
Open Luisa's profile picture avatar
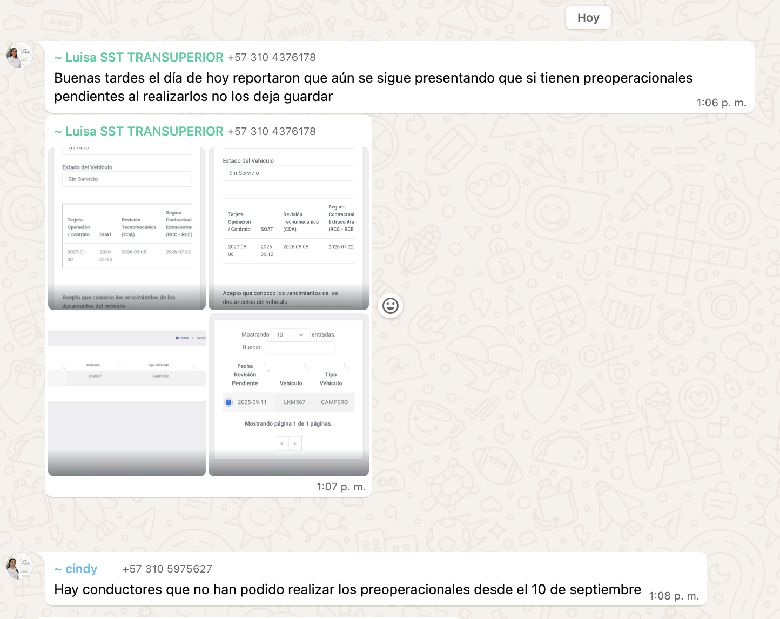click(19, 55)
